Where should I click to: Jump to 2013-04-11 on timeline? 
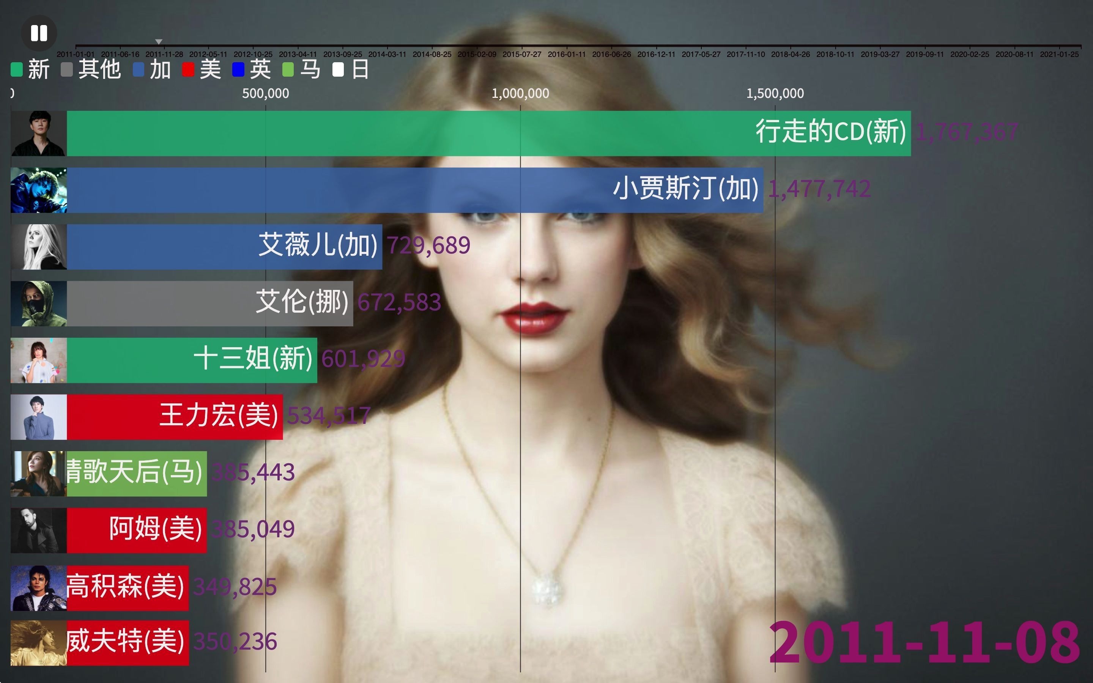(298, 54)
